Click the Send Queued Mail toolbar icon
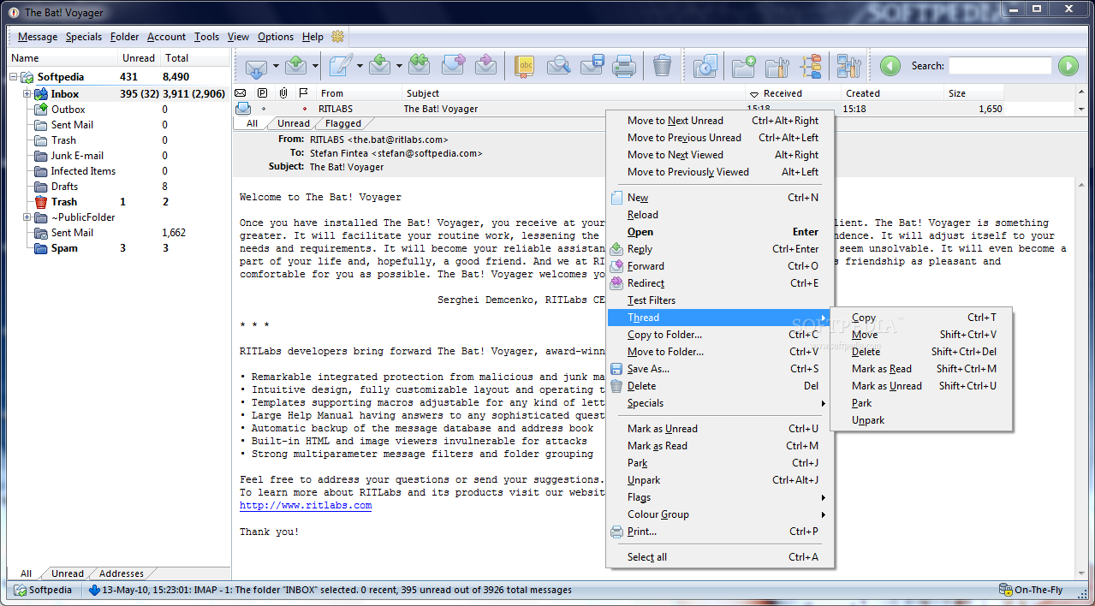This screenshot has height=606, width=1095. click(x=296, y=66)
